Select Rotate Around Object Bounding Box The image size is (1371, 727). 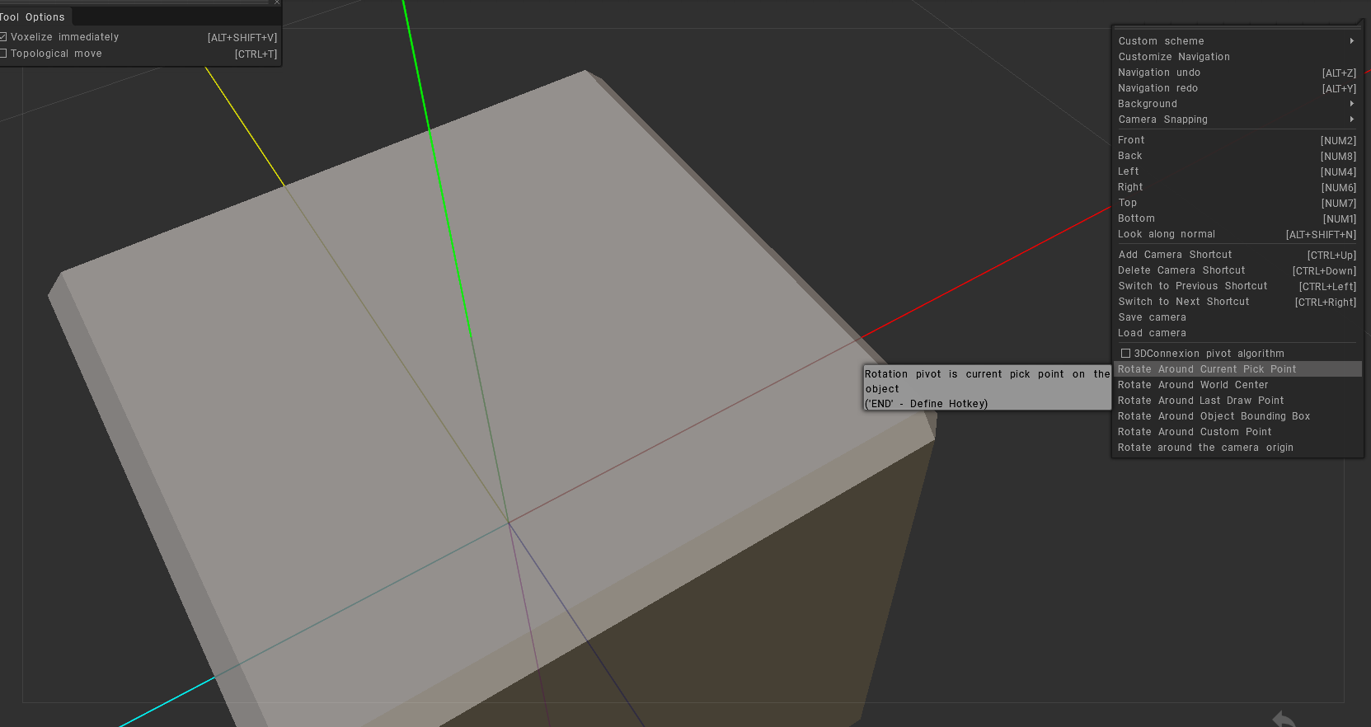[x=1213, y=416]
